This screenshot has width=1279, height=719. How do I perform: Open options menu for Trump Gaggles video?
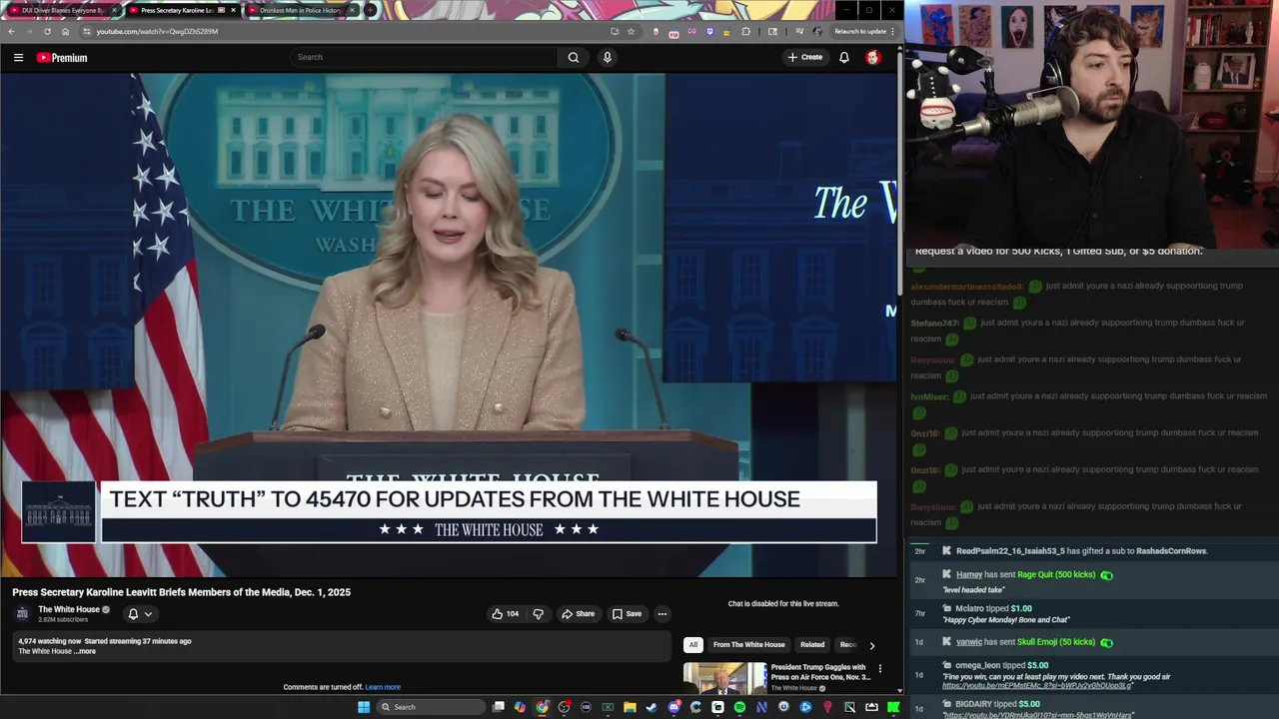click(880, 669)
